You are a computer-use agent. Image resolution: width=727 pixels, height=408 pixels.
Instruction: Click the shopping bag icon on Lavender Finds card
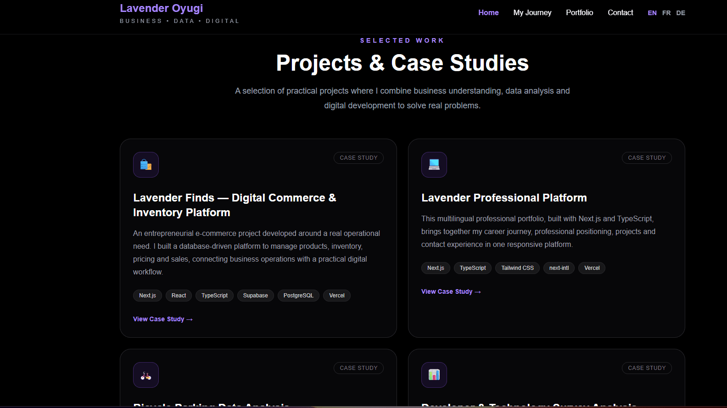point(146,165)
